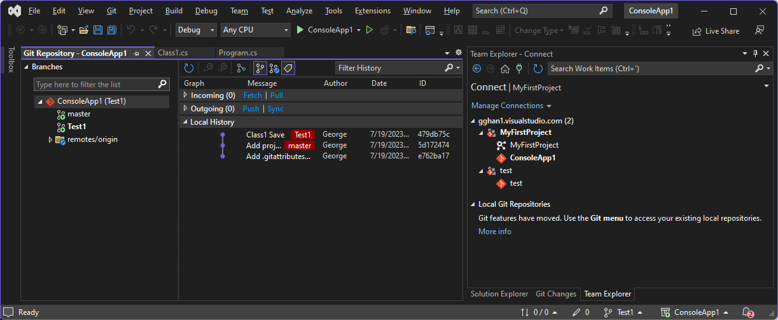The width and height of the screenshot is (778, 320).
Task: Open the Connect page dropdown arrow
Action: click(x=767, y=87)
